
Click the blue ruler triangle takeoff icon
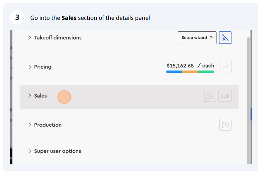point(225,38)
